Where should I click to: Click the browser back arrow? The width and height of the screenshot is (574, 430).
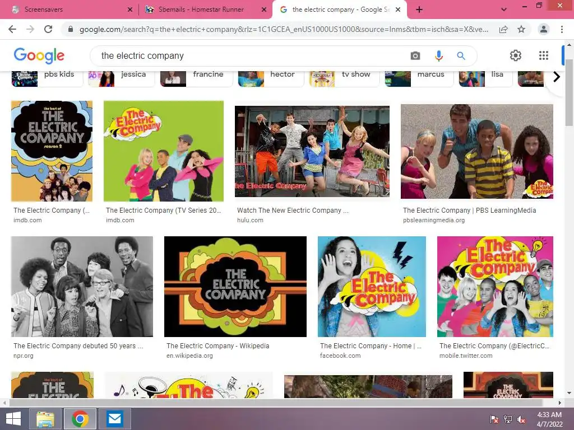tap(12, 29)
